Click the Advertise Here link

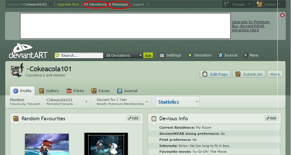(x=245, y=30)
